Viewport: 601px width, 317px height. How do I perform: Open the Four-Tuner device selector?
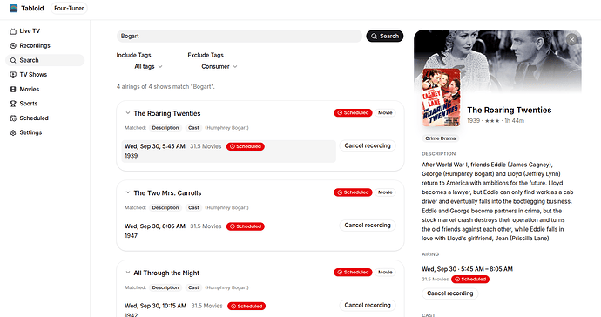coord(69,8)
